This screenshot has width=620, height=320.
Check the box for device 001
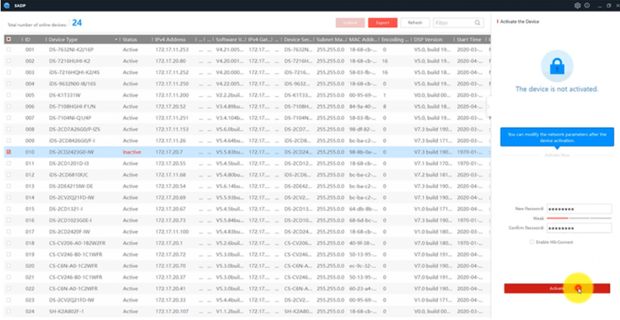click(x=9, y=50)
